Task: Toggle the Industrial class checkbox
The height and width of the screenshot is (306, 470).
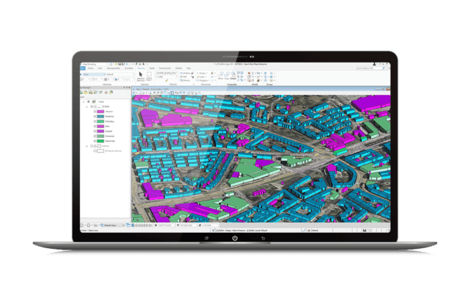Action: (95, 130)
